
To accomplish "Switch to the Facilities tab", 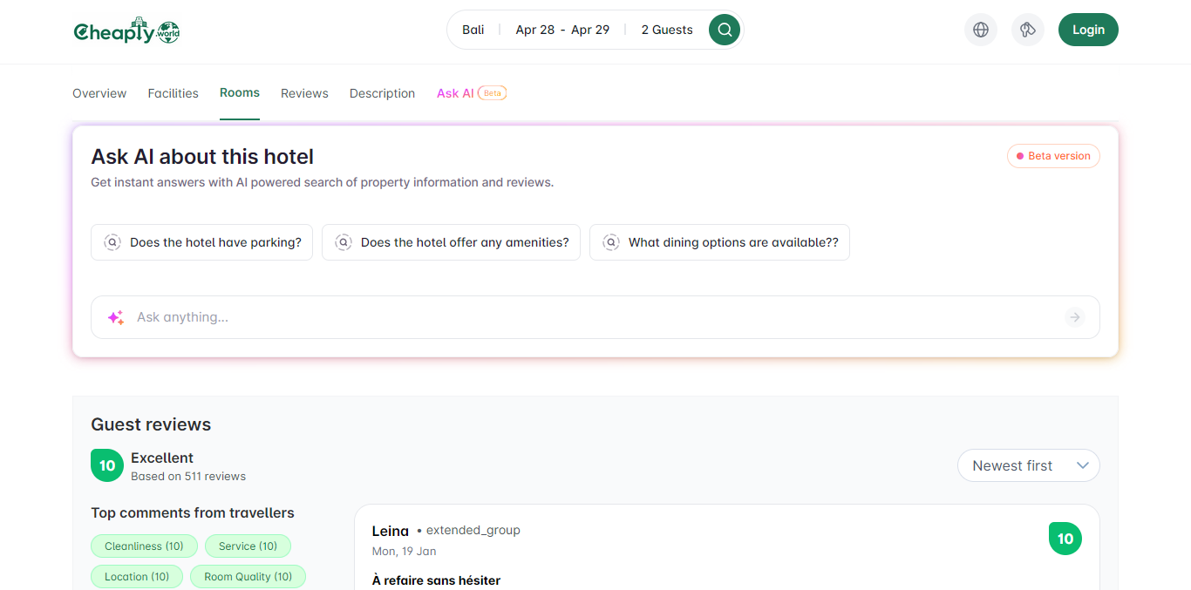I will click(x=173, y=93).
